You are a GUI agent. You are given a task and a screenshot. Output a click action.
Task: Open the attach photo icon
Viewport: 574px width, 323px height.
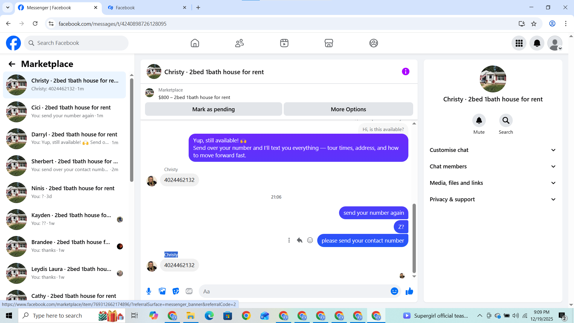(x=162, y=291)
